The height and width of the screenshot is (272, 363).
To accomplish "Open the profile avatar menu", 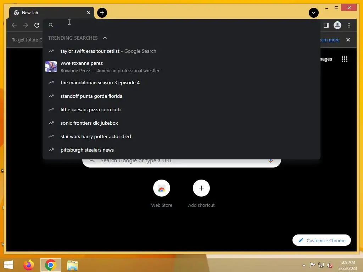I will tap(337, 25).
